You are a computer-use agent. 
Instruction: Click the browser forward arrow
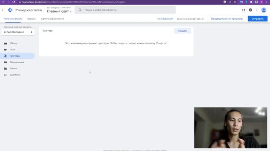click(8, 2)
